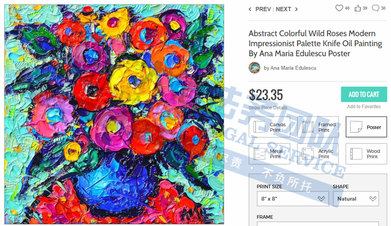Viewport: 391px width, 226px height.
Task: Select the Poster product option
Action: click(x=366, y=127)
